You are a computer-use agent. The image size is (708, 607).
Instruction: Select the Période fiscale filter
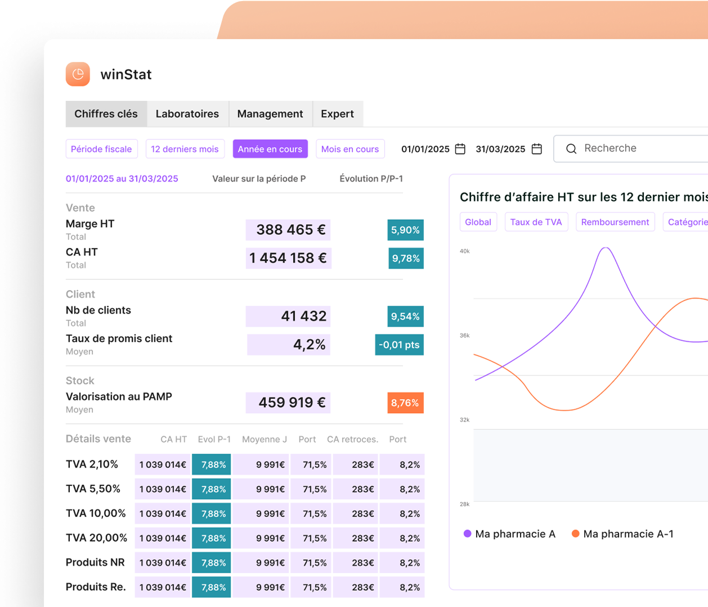101,149
